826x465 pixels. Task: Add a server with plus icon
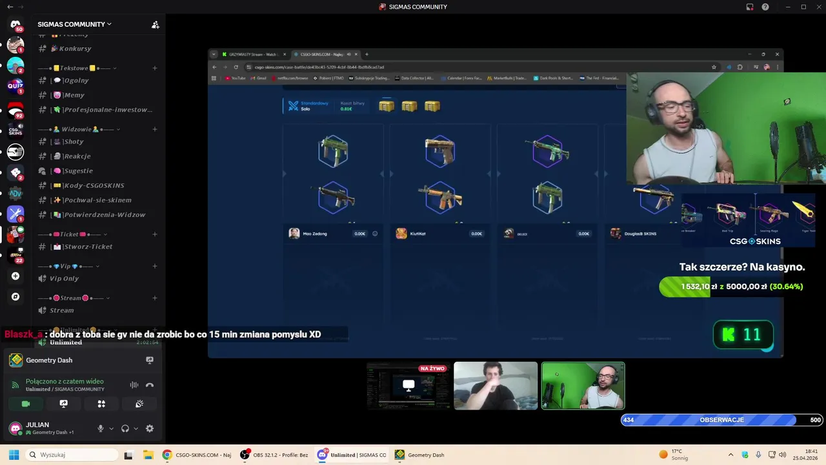(x=15, y=276)
